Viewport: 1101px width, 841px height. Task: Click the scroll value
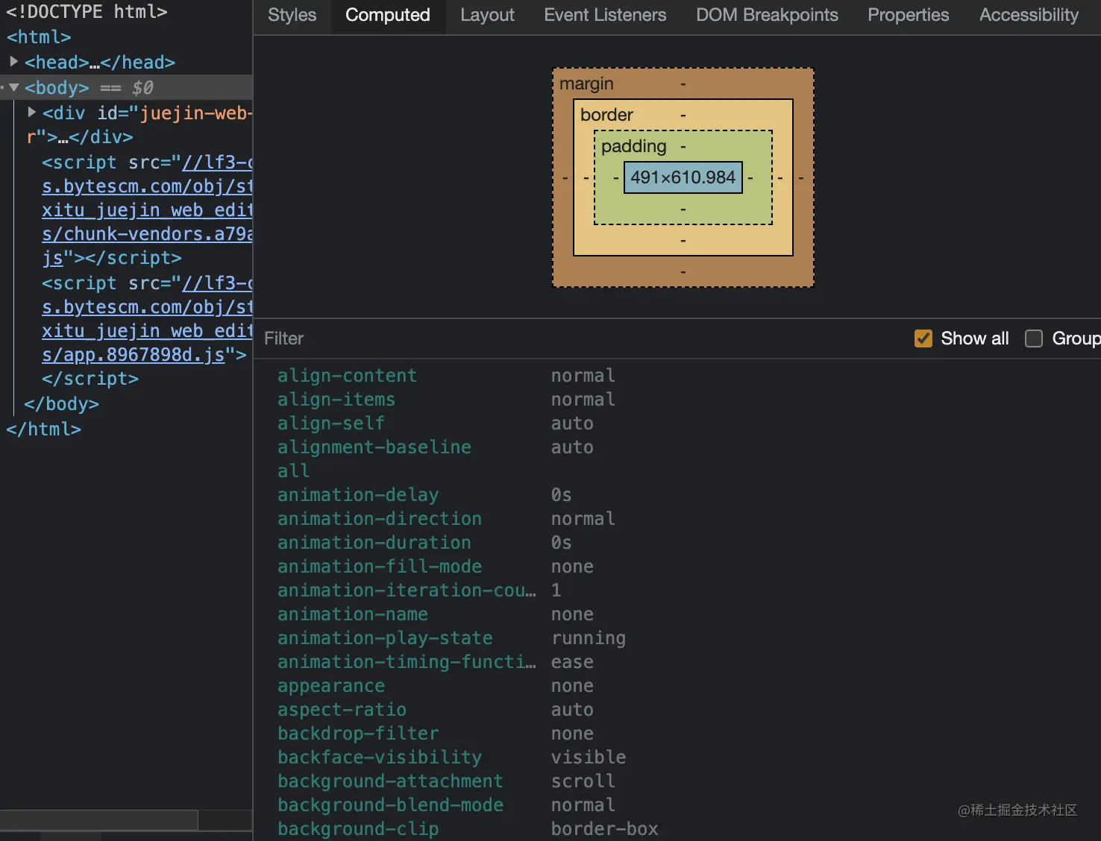[583, 781]
